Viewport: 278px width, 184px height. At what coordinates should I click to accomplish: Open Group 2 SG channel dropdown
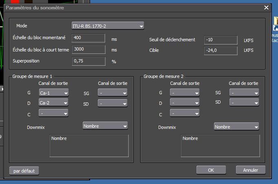coord(244,93)
